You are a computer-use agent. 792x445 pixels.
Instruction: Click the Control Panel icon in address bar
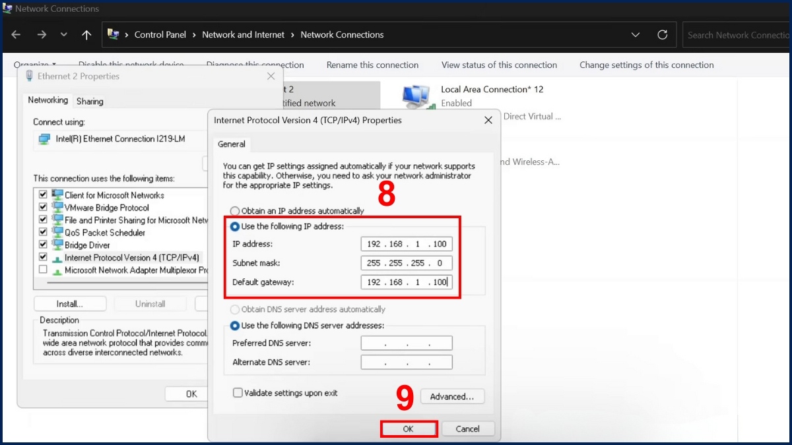114,34
